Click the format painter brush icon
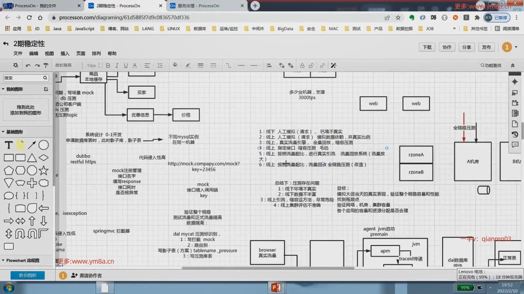 coord(46,65)
